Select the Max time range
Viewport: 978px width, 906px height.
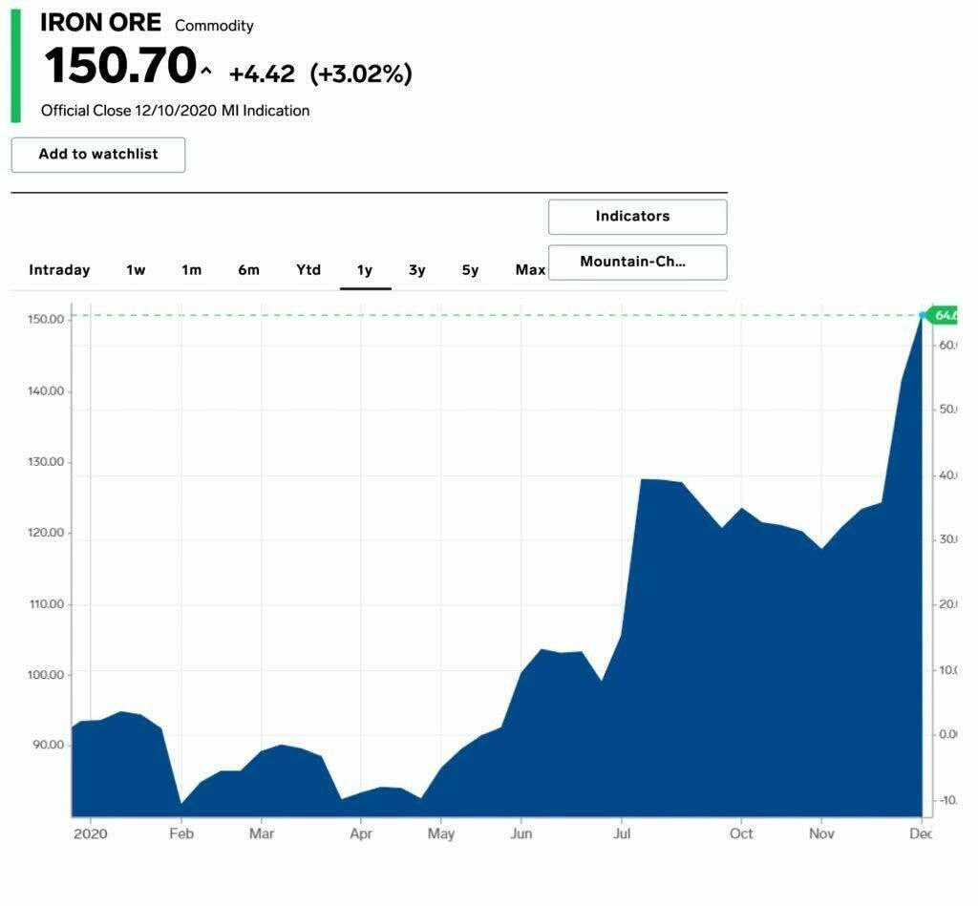click(x=530, y=270)
